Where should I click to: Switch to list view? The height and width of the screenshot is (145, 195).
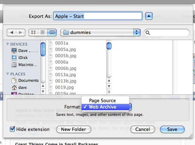pos(43,33)
